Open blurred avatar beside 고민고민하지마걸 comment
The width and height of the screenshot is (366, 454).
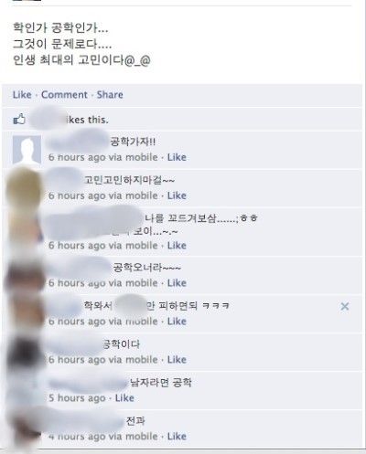25,187
